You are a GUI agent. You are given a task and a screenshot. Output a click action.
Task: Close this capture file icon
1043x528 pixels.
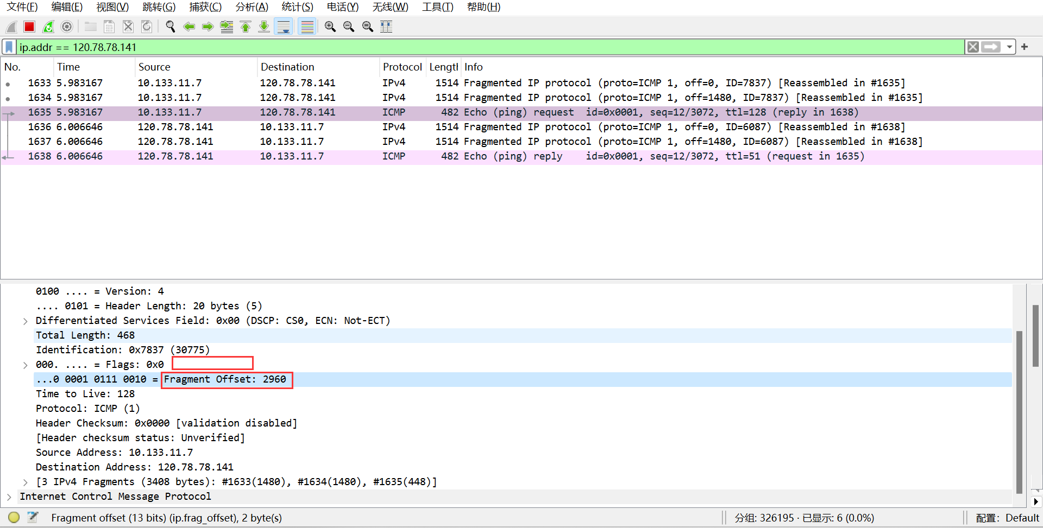point(128,27)
